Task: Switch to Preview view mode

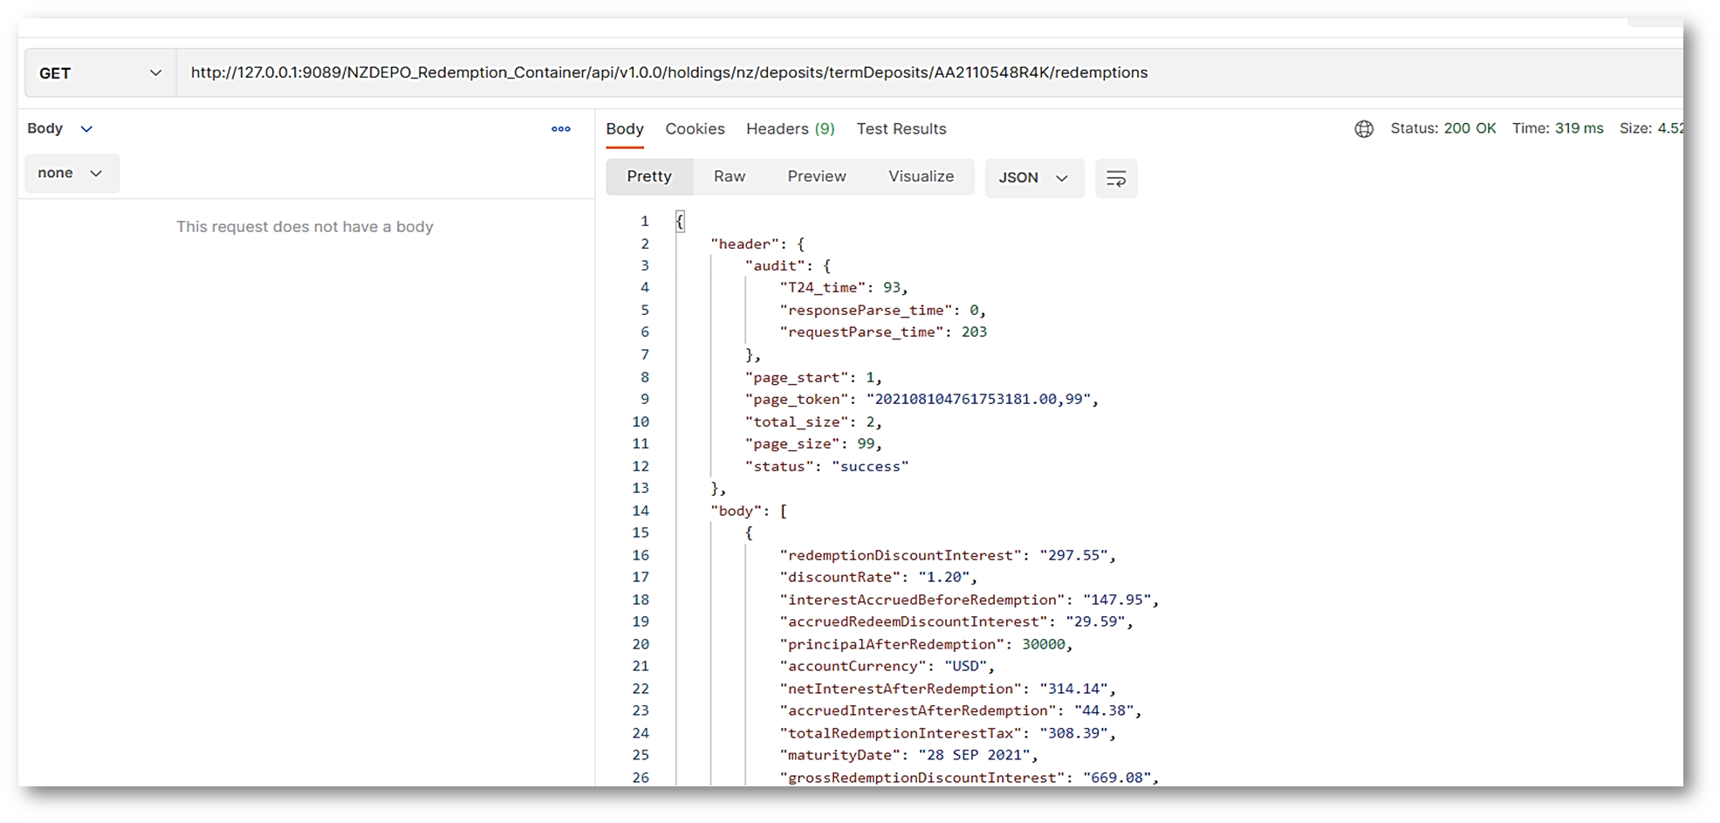Action: pos(816,177)
